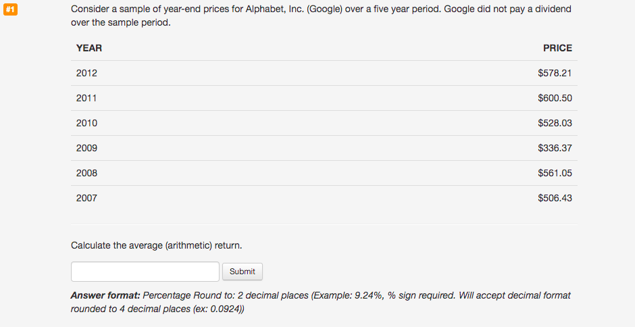635x327 pixels.
Task: Click the YEAR column header
Action: coord(89,48)
